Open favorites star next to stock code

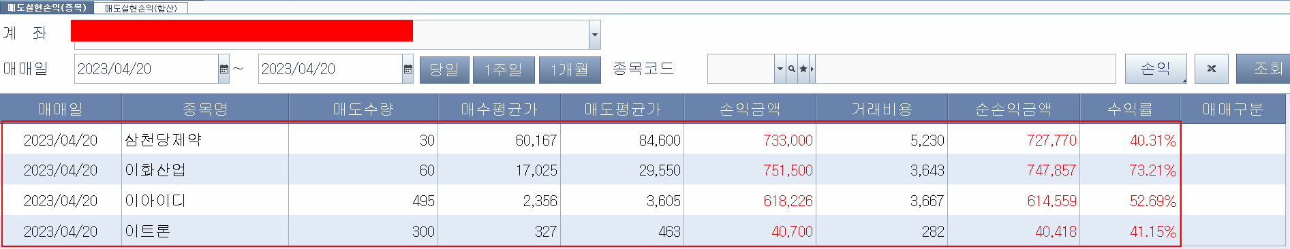803,69
